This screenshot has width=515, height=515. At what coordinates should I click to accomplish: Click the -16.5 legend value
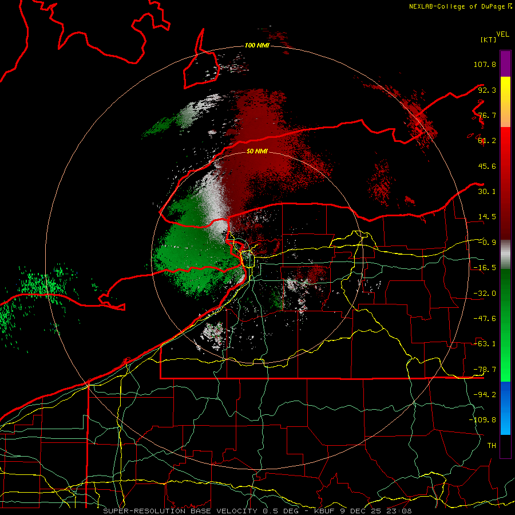click(485, 268)
